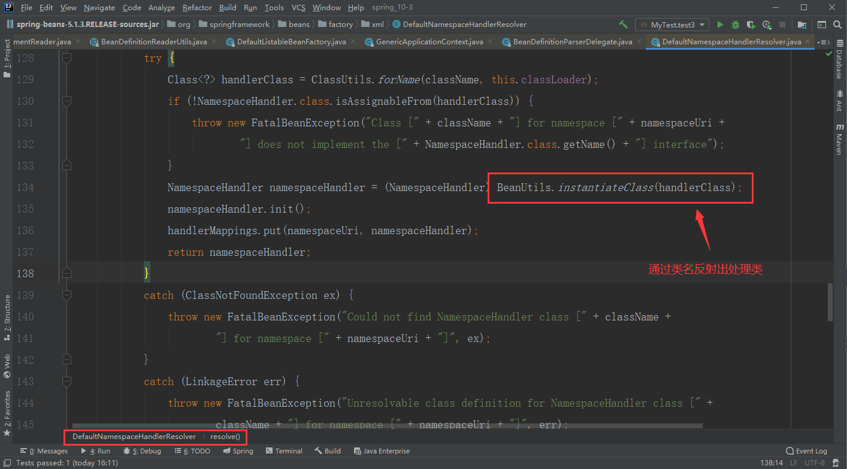Close the DefaultNamespaceHandlerResolver.java tab

[x=808, y=42]
